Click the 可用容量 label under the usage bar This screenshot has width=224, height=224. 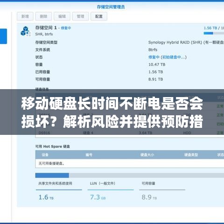click(x=148, y=183)
